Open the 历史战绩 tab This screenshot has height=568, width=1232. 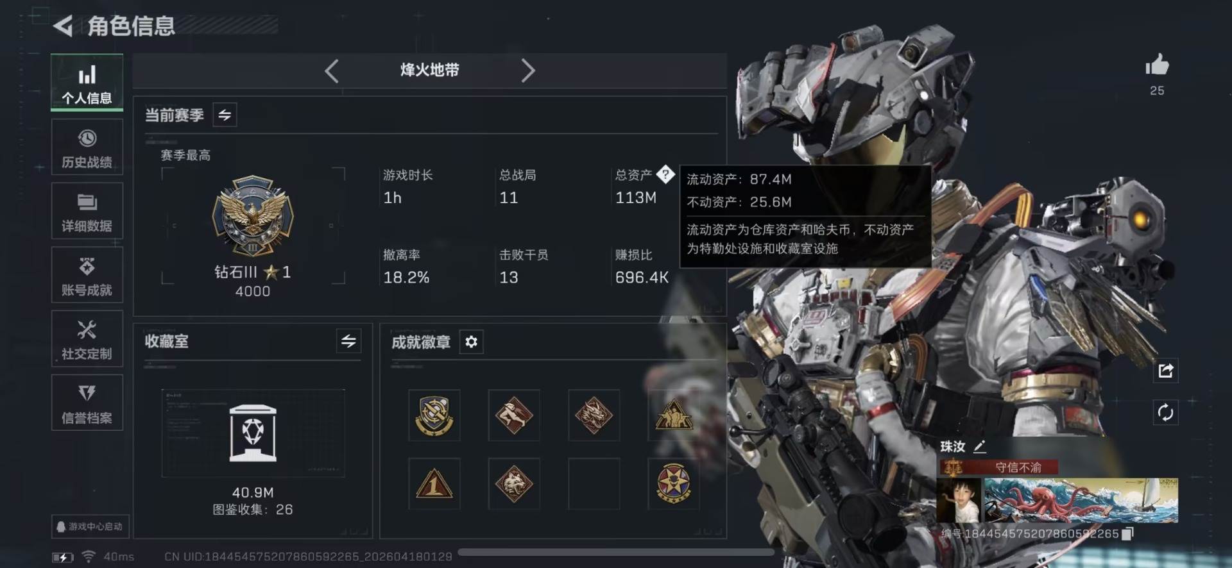coord(87,147)
